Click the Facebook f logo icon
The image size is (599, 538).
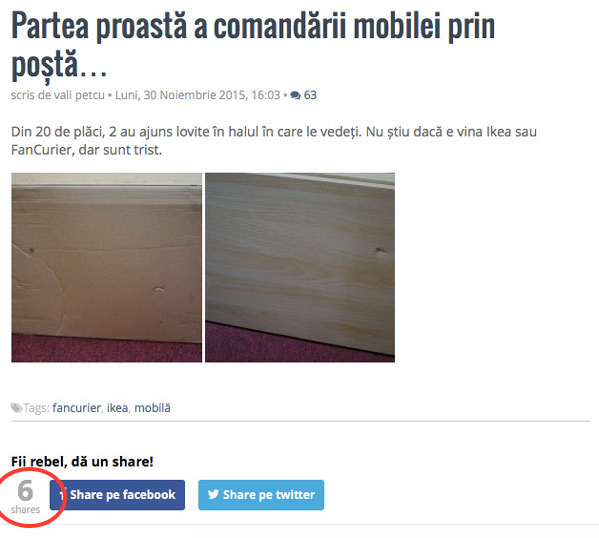[62, 495]
